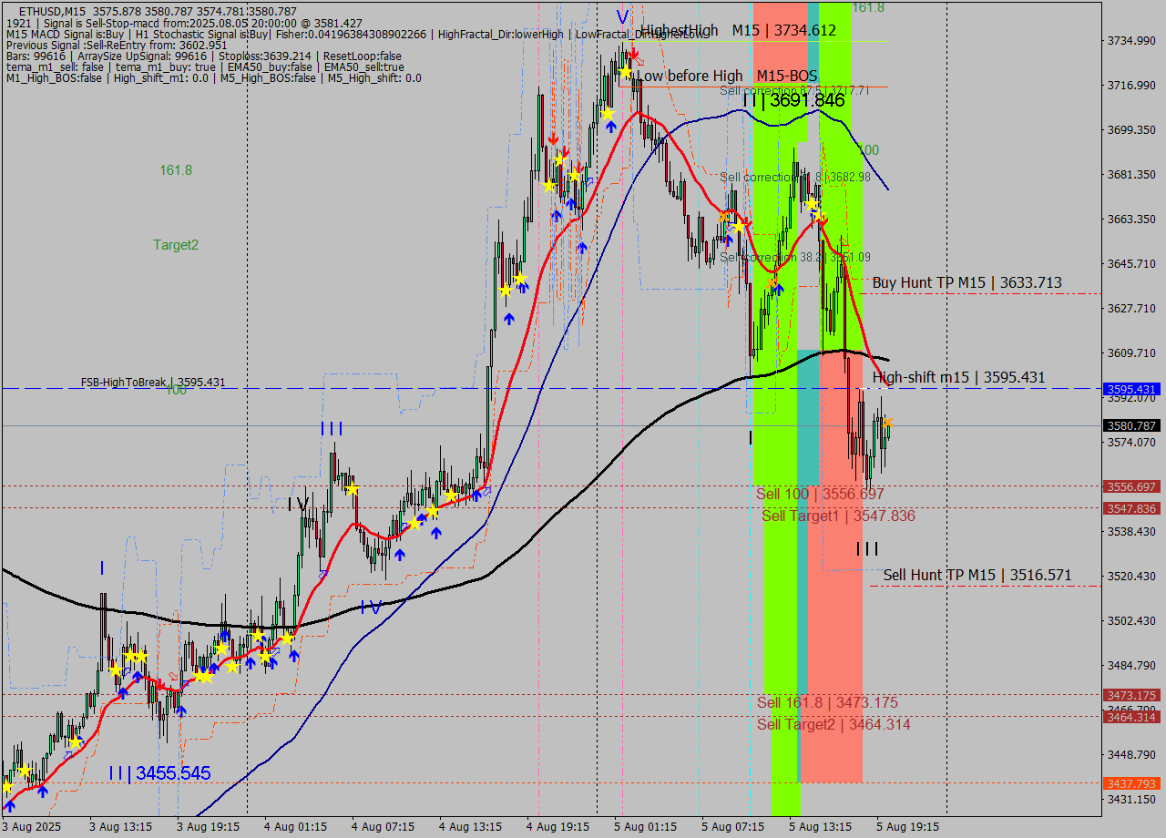Select the orange 3437.793 price tag
1166x838 pixels.
(1130, 783)
